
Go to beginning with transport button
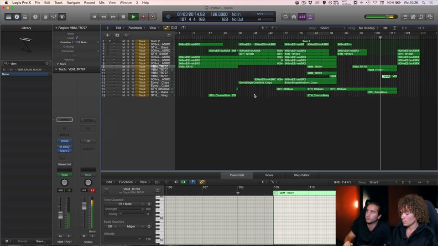(x=94, y=17)
